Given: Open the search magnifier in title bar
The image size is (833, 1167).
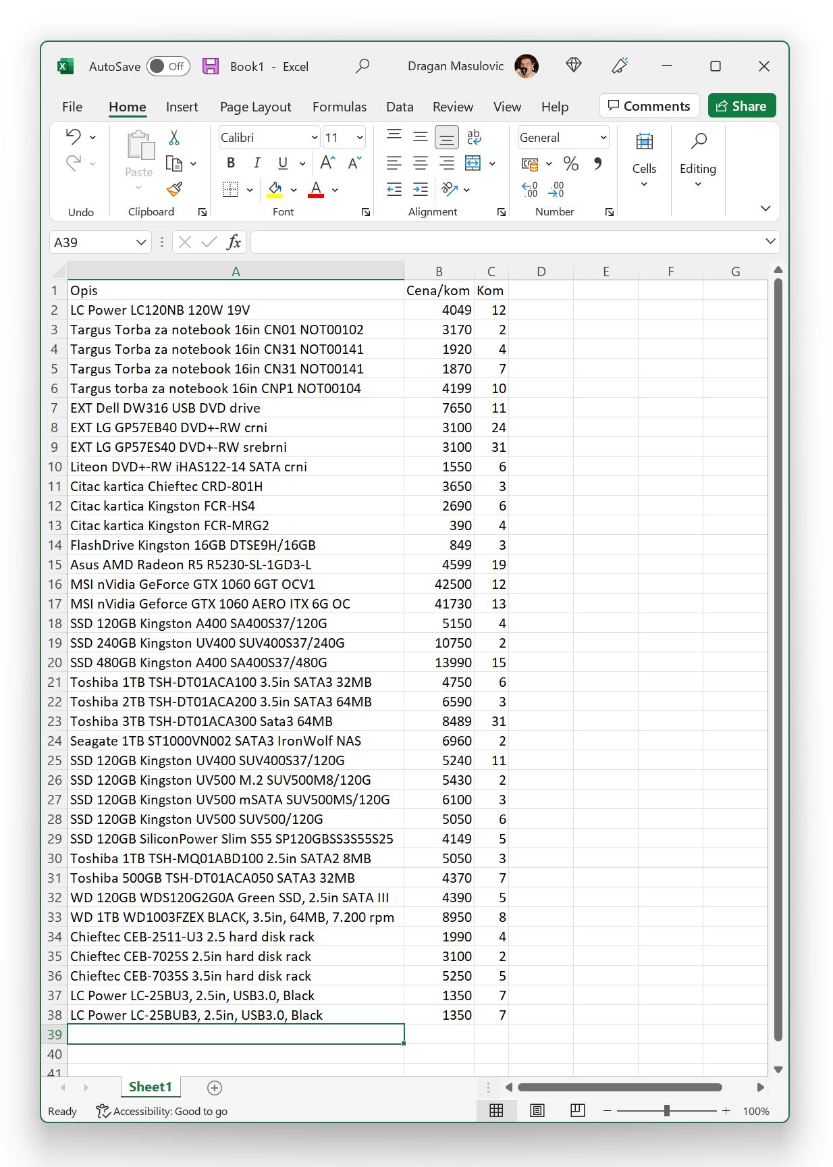Looking at the screenshot, I should [362, 66].
